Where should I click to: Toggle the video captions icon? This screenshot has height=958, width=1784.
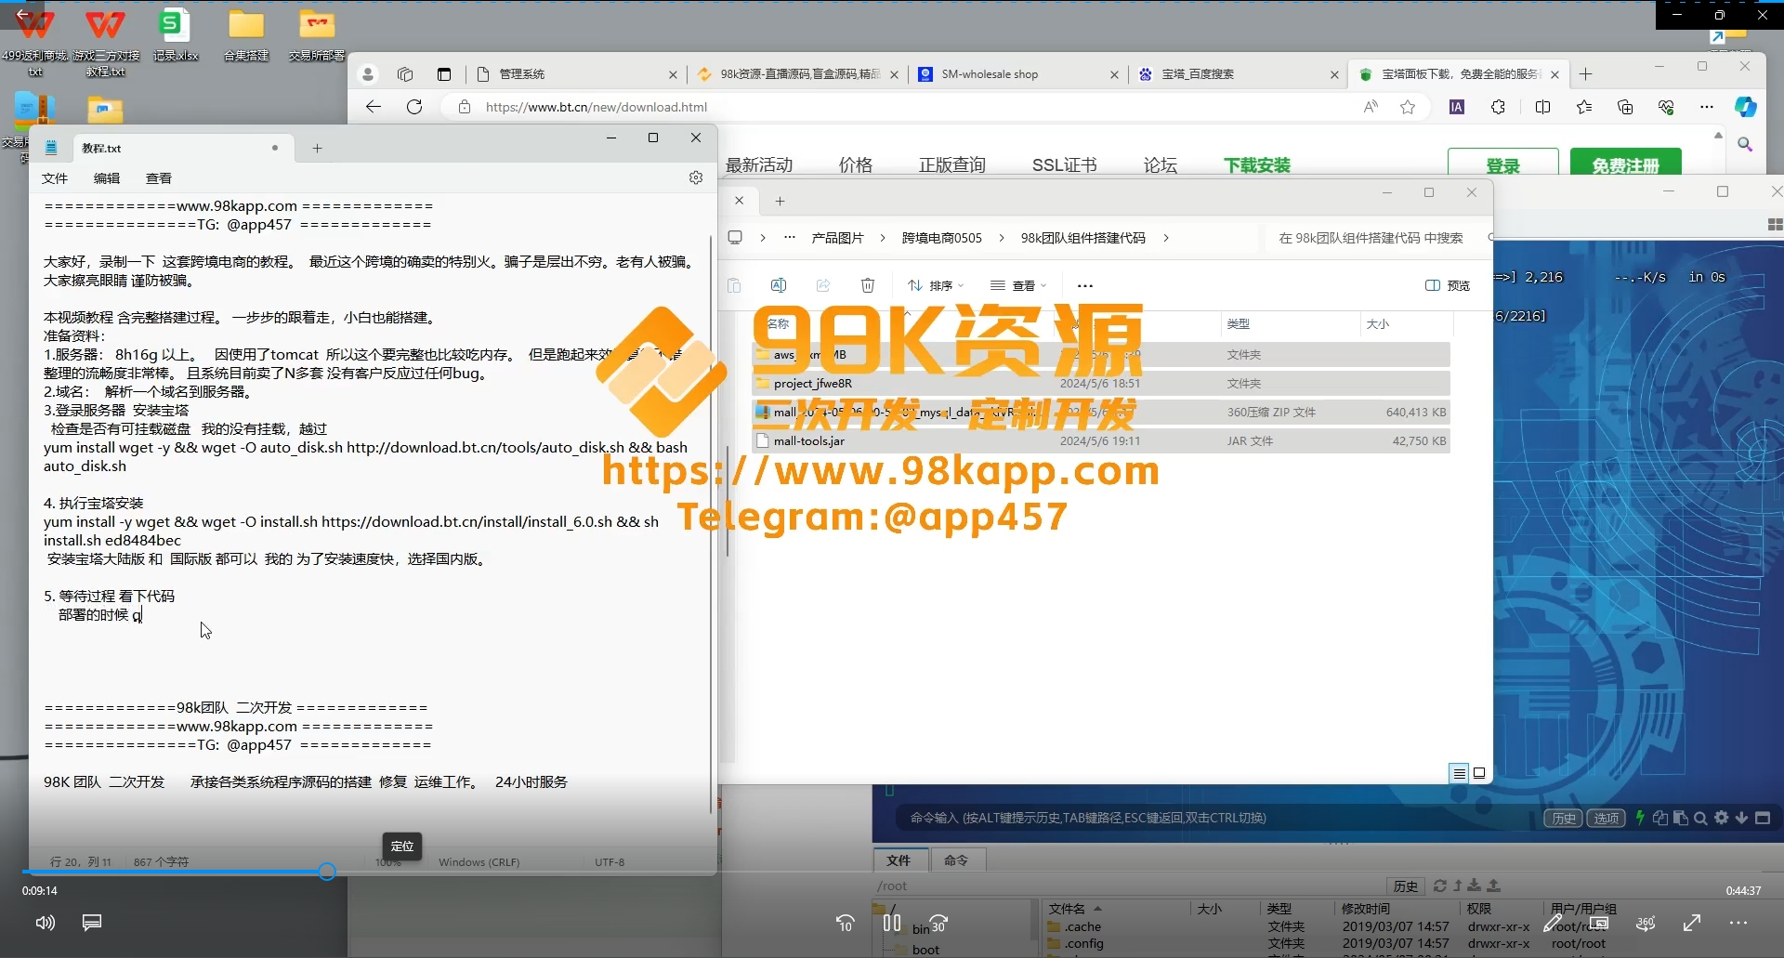pyautogui.click(x=92, y=923)
